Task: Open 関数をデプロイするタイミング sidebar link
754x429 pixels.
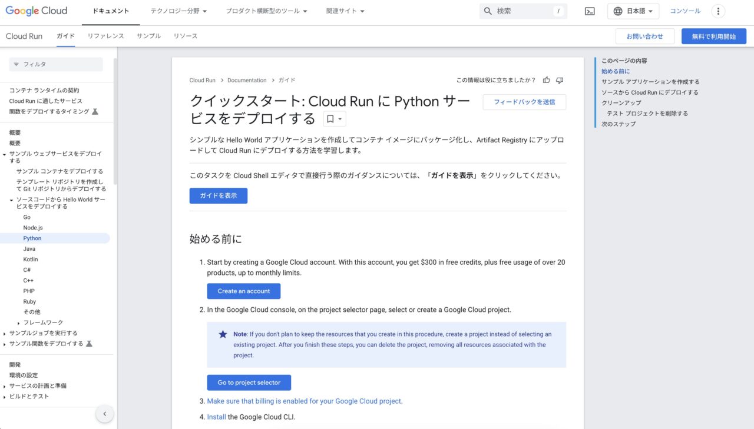Action: [x=49, y=112]
